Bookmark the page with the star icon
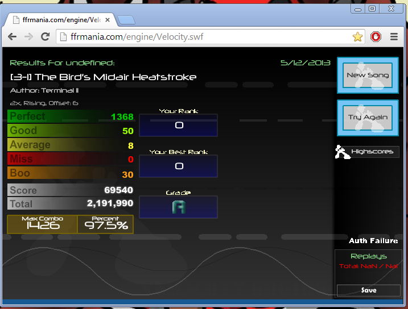Screen dimensions: 408x309 pos(357,37)
